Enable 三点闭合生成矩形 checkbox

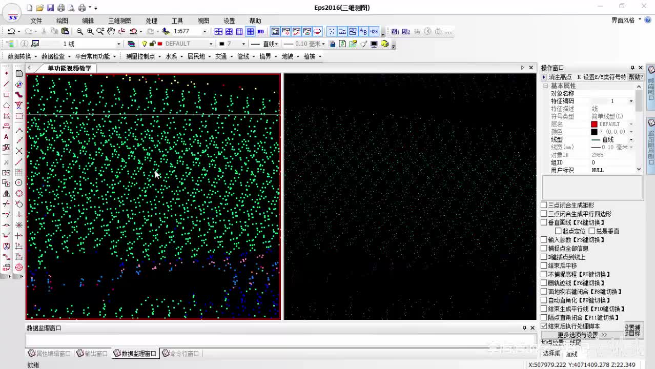[x=544, y=205]
